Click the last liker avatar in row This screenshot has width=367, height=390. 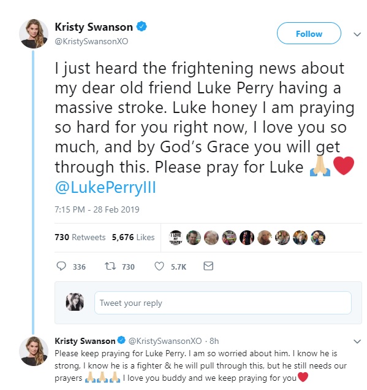tap(318, 238)
